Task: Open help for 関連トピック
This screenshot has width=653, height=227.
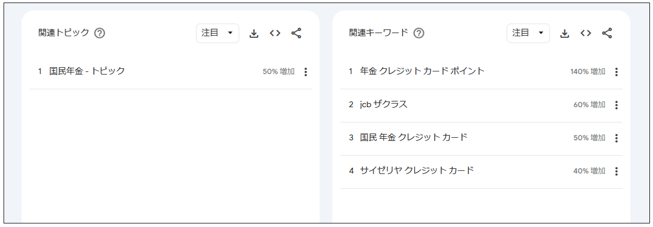Action: point(100,33)
